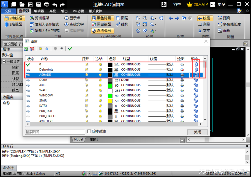This screenshot has width=251, height=177.
Task: Switch to the 编辑器 tab
Action: pos(39,11)
